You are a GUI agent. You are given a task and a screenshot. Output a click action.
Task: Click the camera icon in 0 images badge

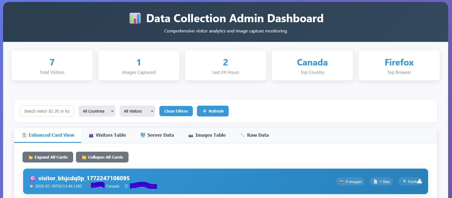342,182
